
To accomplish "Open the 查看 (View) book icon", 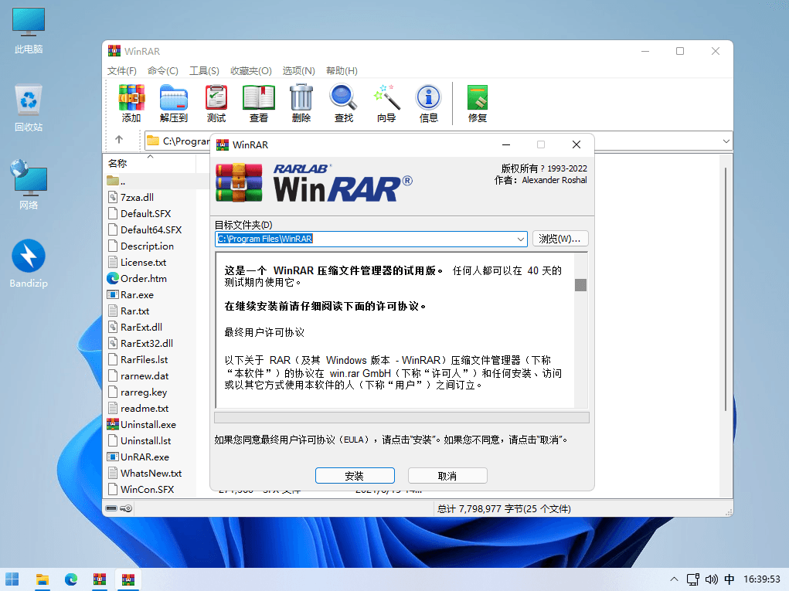I will click(x=259, y=104).
